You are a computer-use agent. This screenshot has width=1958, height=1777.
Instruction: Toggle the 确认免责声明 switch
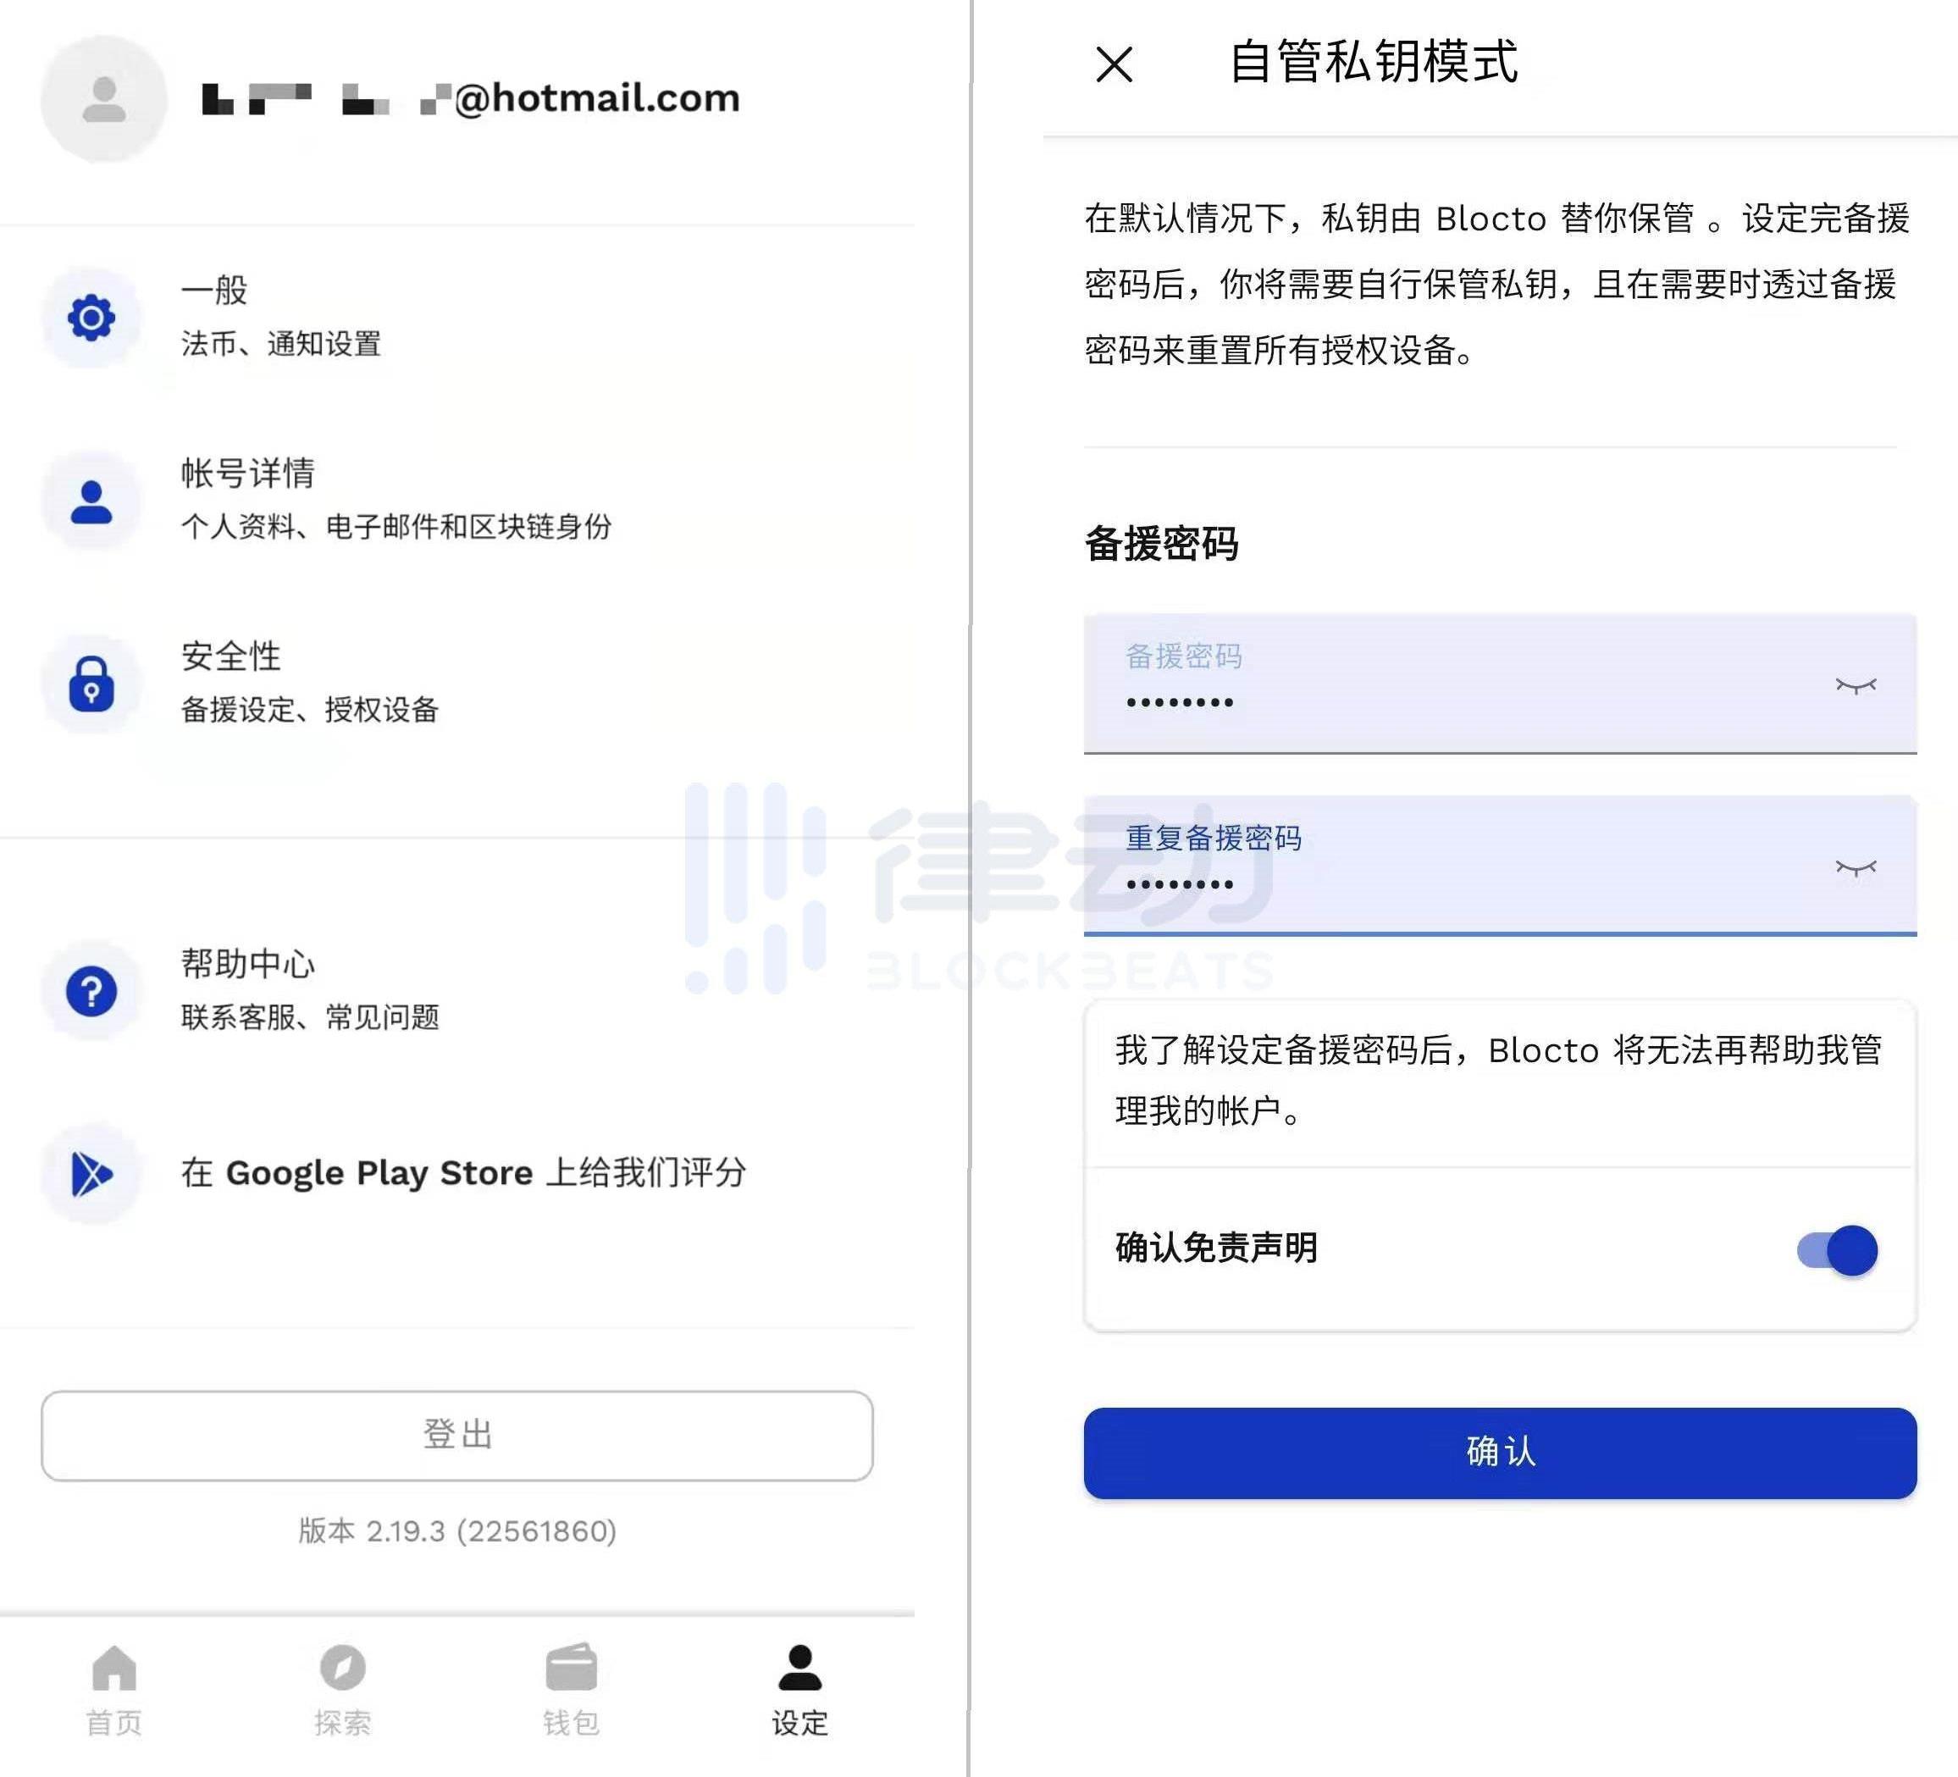tap(1838, 1249)
